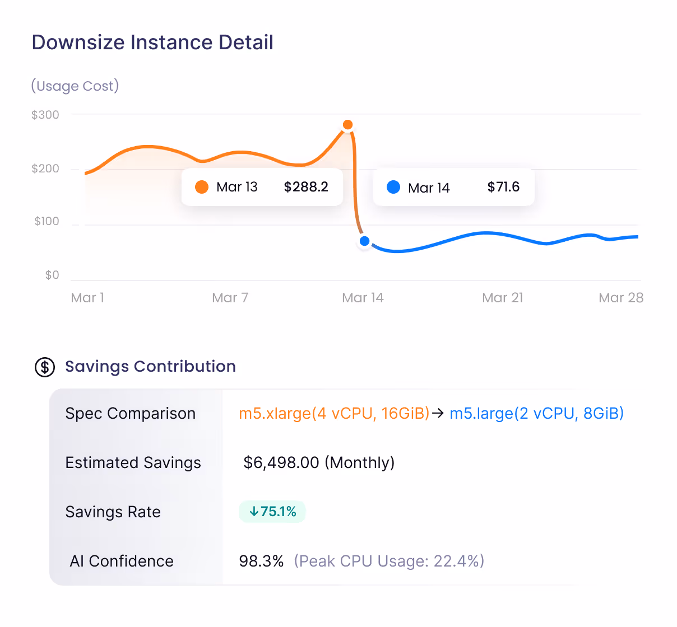677x627 pixels.
Task: Click the m5.large(2 vCPU, 8GiB) spec
Action: pyautogui.click(x=537, y=413)
